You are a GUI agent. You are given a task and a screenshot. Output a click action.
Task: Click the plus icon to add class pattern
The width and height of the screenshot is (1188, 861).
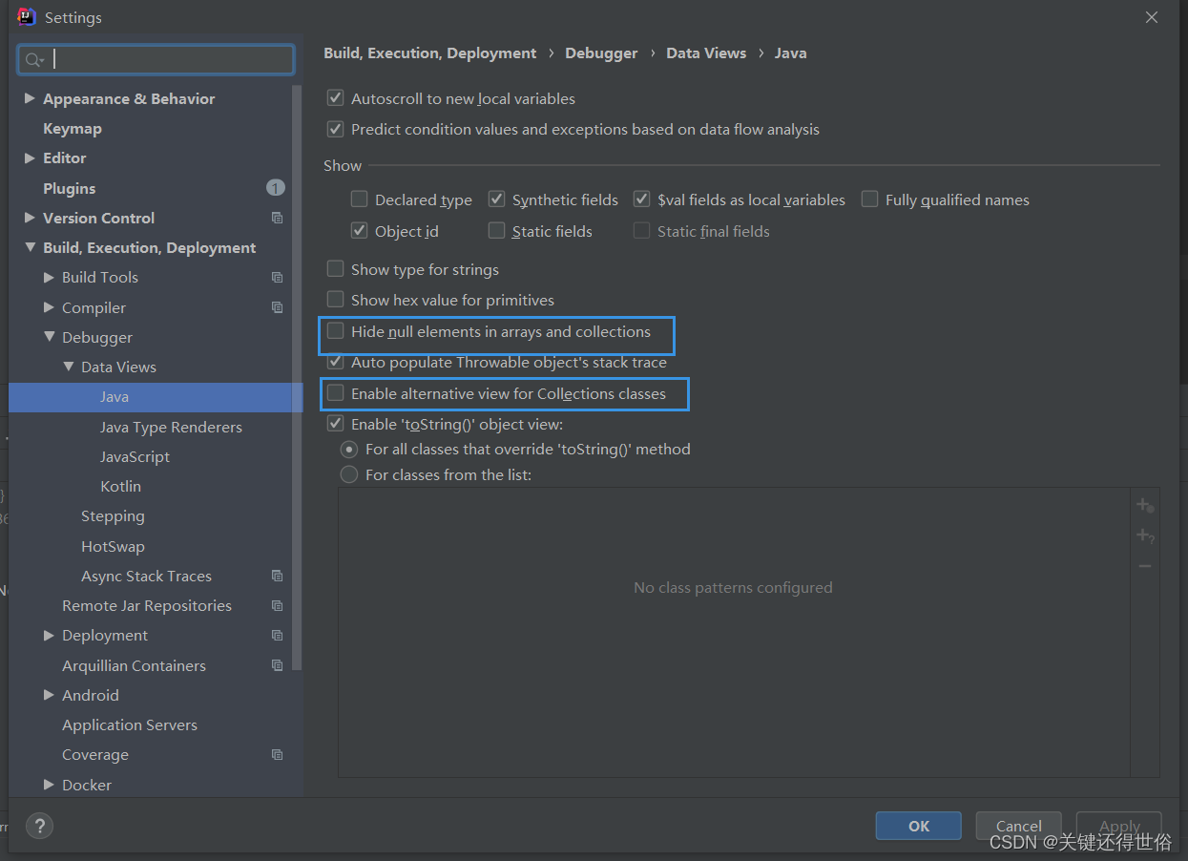point(1144,504)
